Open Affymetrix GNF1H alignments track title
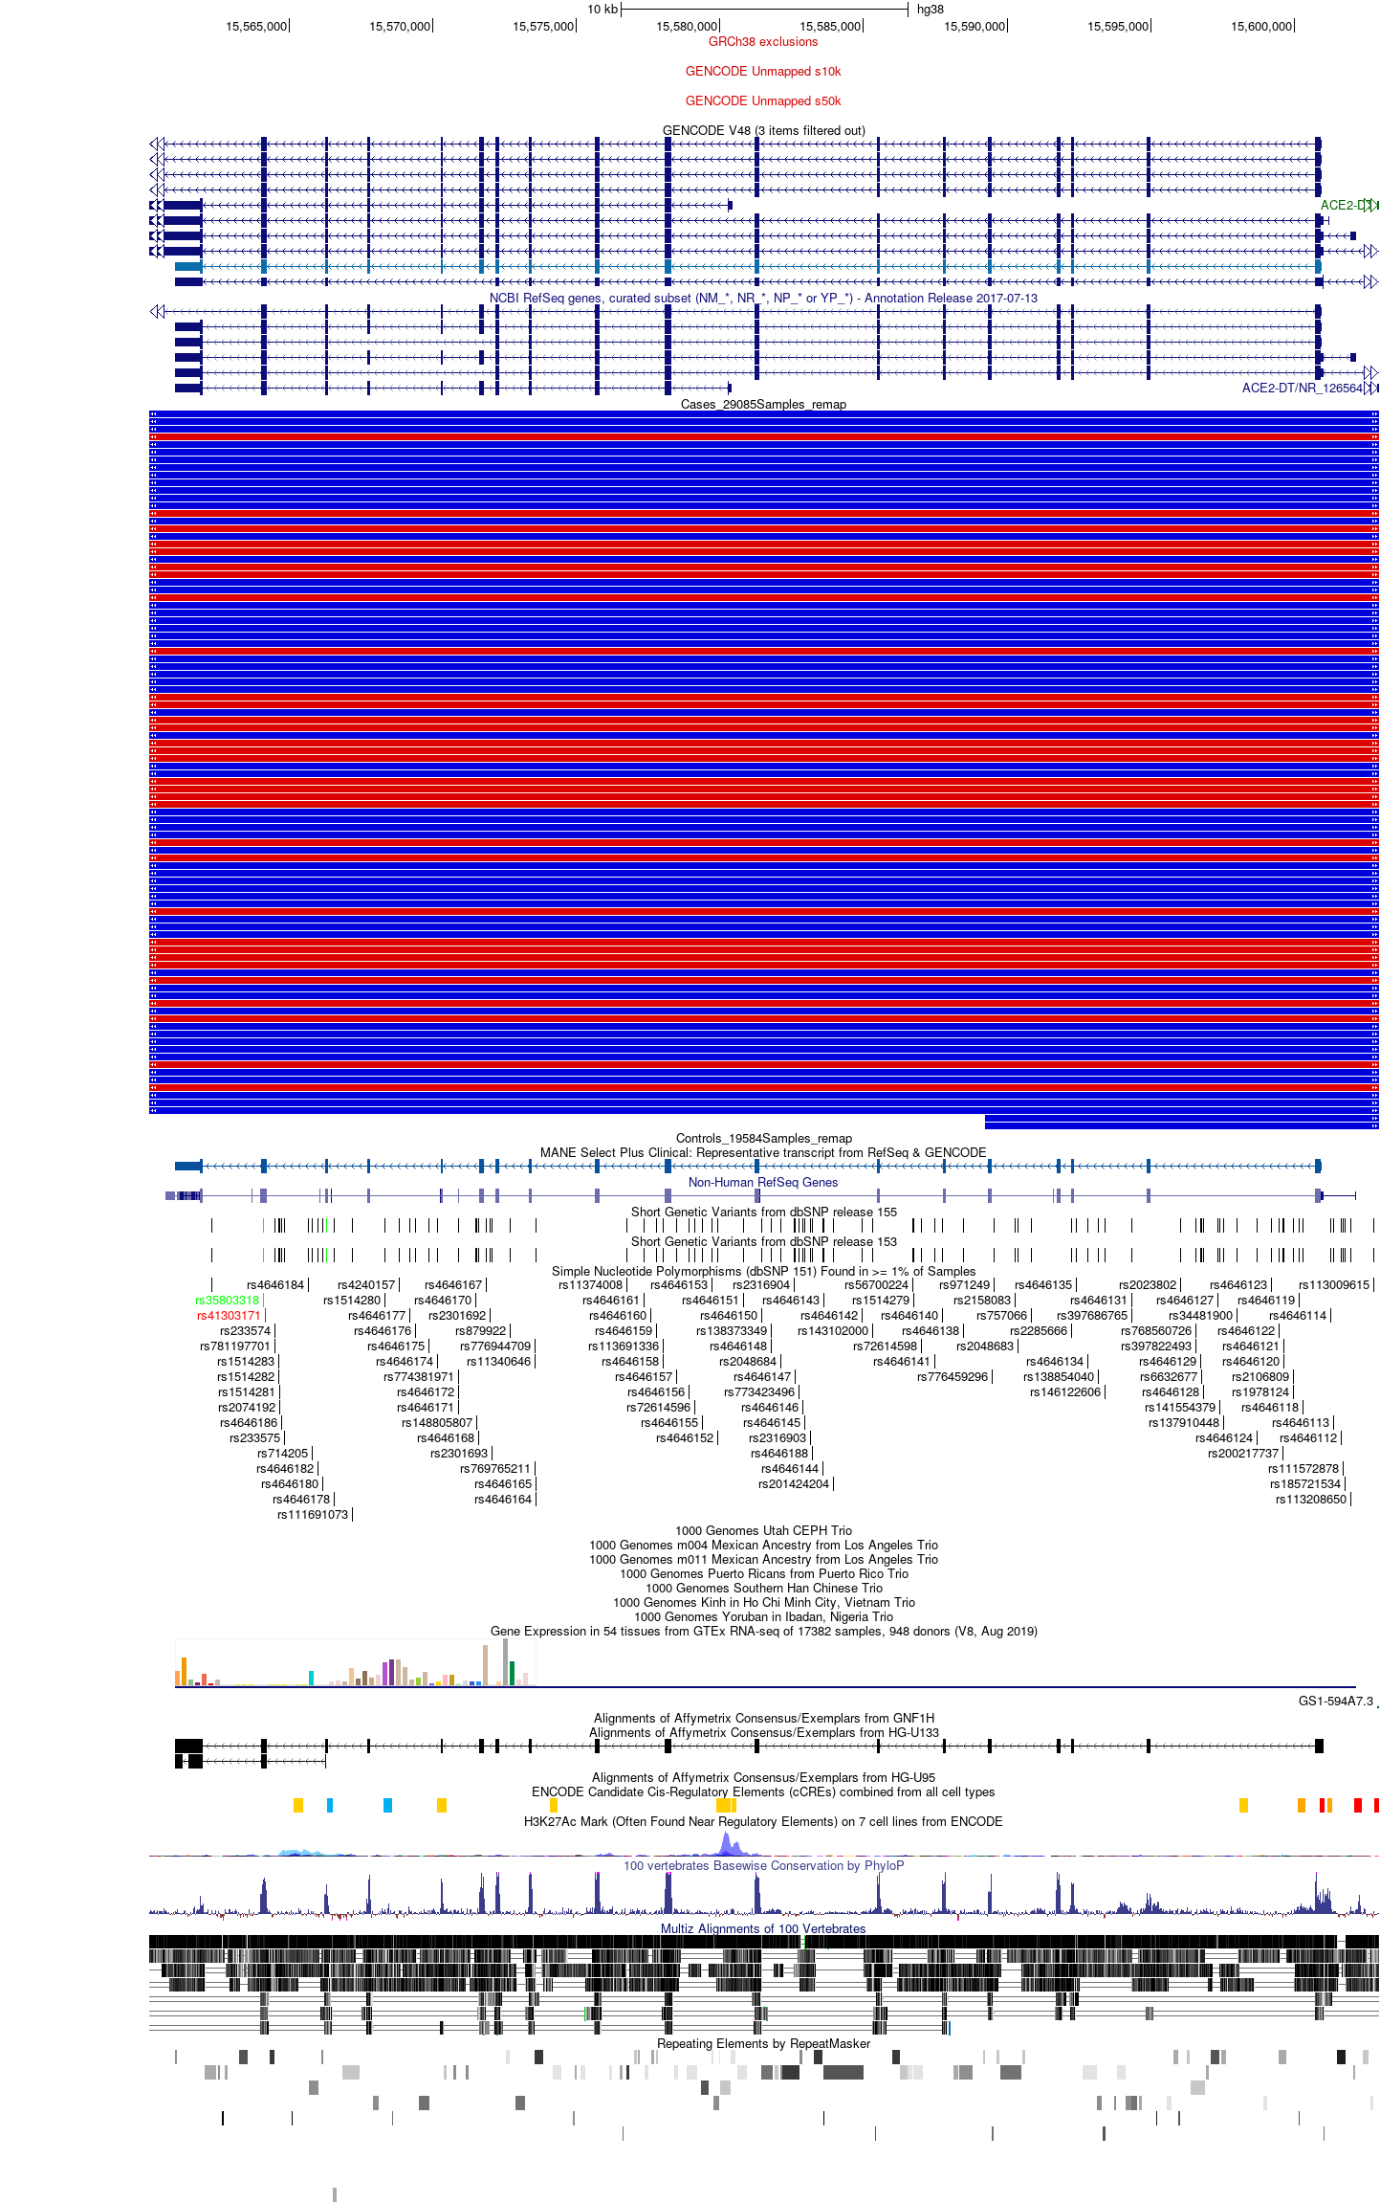This screenshot has width=1380, height=2203. pyautogui.click(x=762, y=1718)
